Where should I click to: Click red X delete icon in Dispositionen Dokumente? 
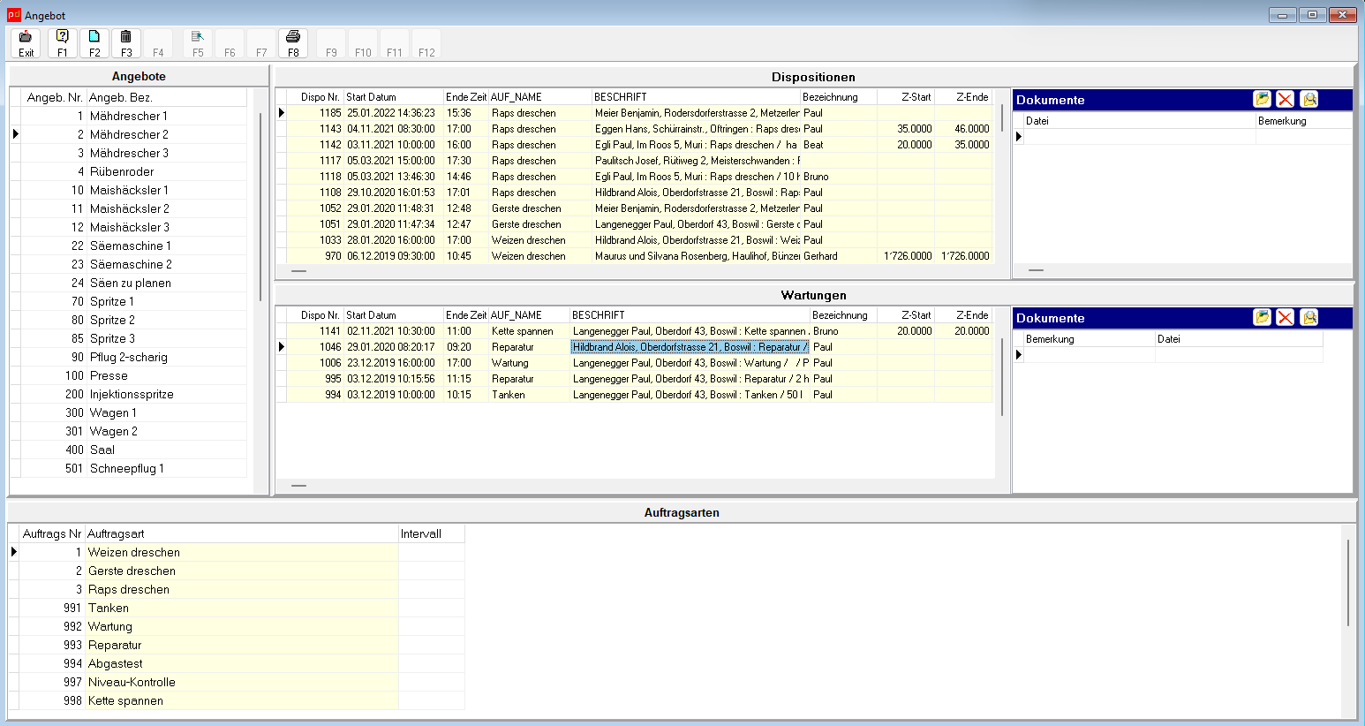(1286, 100)
